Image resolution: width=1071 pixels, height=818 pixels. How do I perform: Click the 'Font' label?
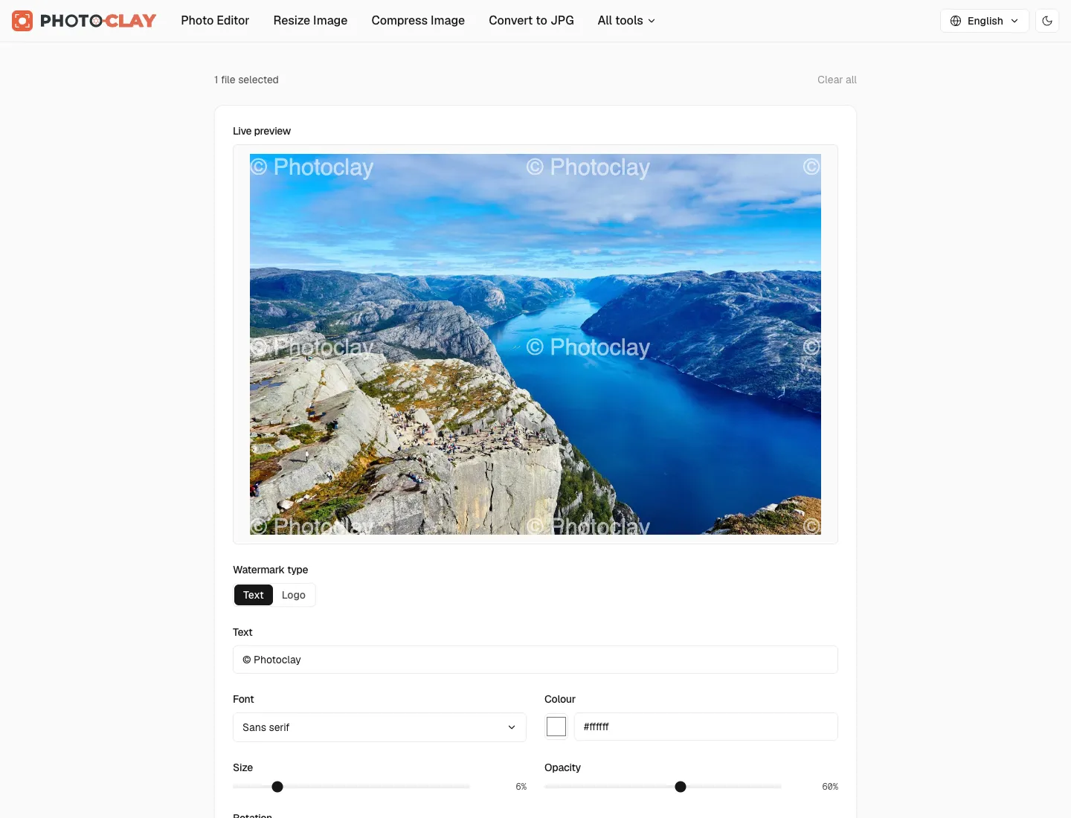(243, 699)
